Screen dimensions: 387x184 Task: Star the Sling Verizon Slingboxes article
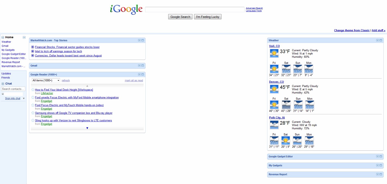(x=33, y=120)
